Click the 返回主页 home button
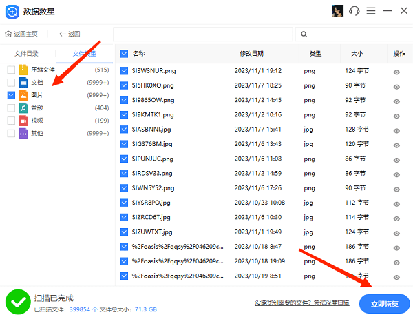413x317 pixels. pos(21,34)
